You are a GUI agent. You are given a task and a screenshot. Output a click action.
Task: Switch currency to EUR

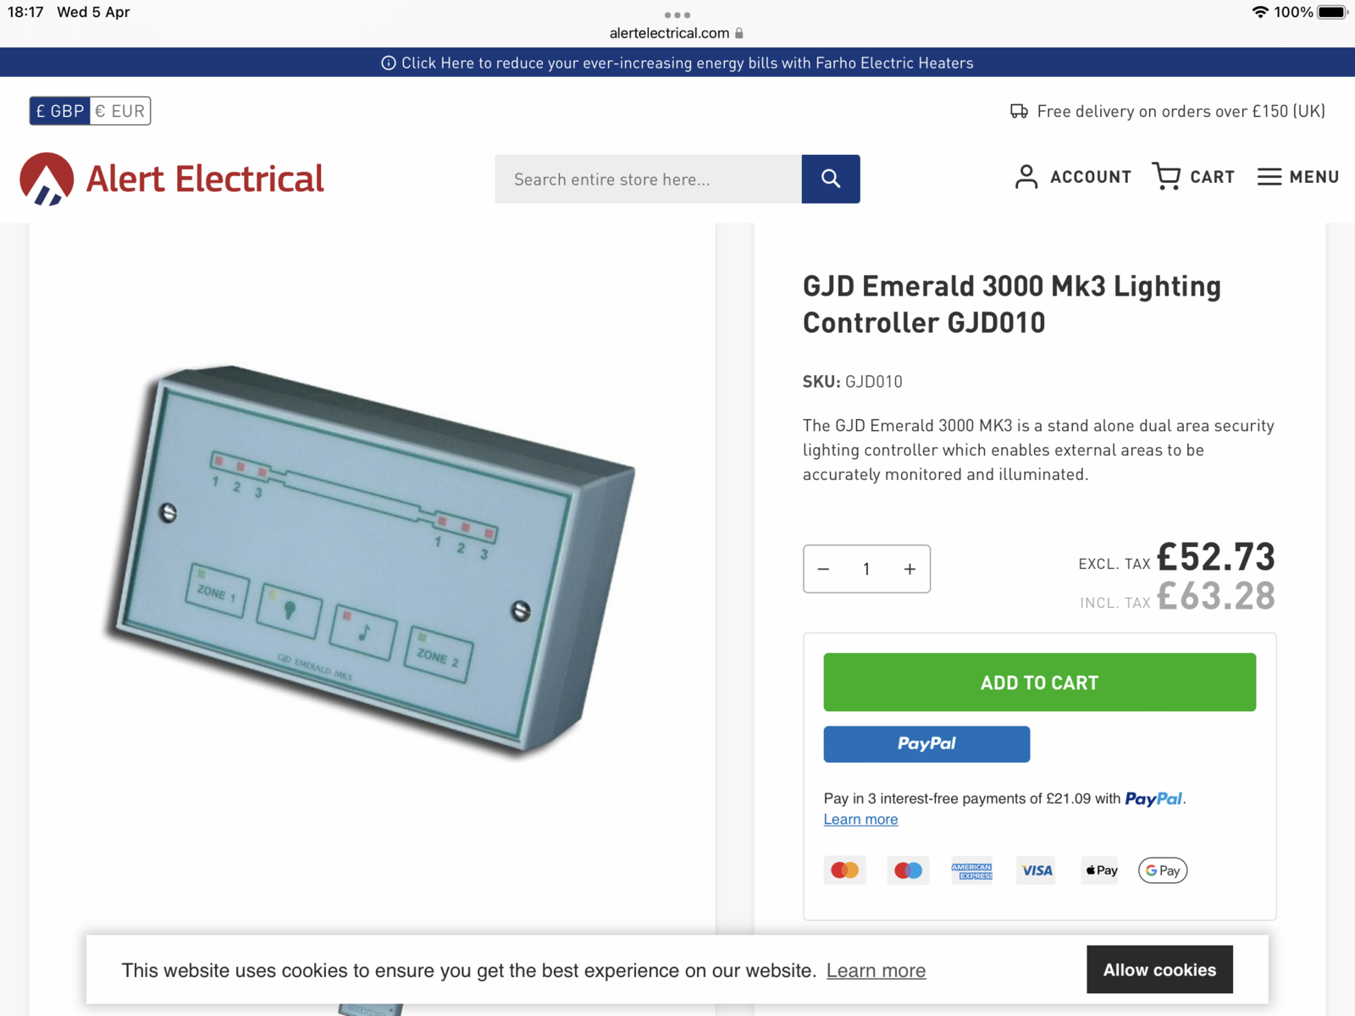pos(120,111)
